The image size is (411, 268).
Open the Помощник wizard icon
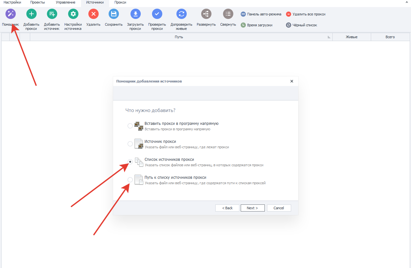point(11,14)
